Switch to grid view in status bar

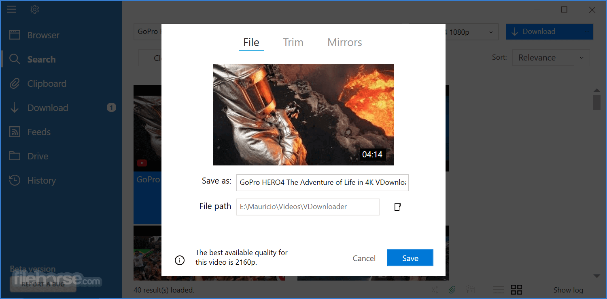pyautogui.click(x=516, y=289)
